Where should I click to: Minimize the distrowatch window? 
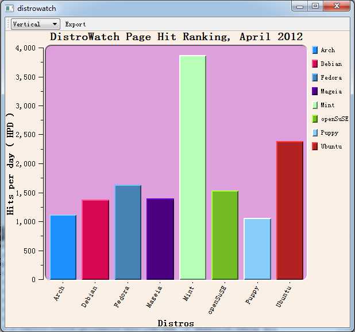point(300,6)
